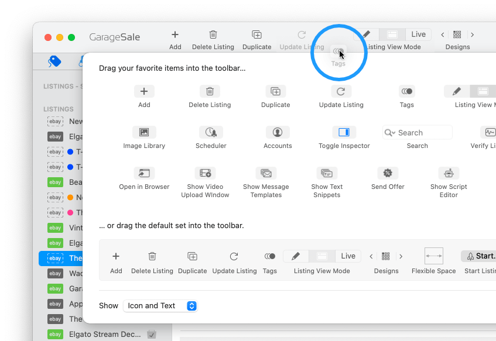This screenshot has height=341, width=496.
Task: Open the magnifier dropdown in the Search field
Action: click(390, 133)
